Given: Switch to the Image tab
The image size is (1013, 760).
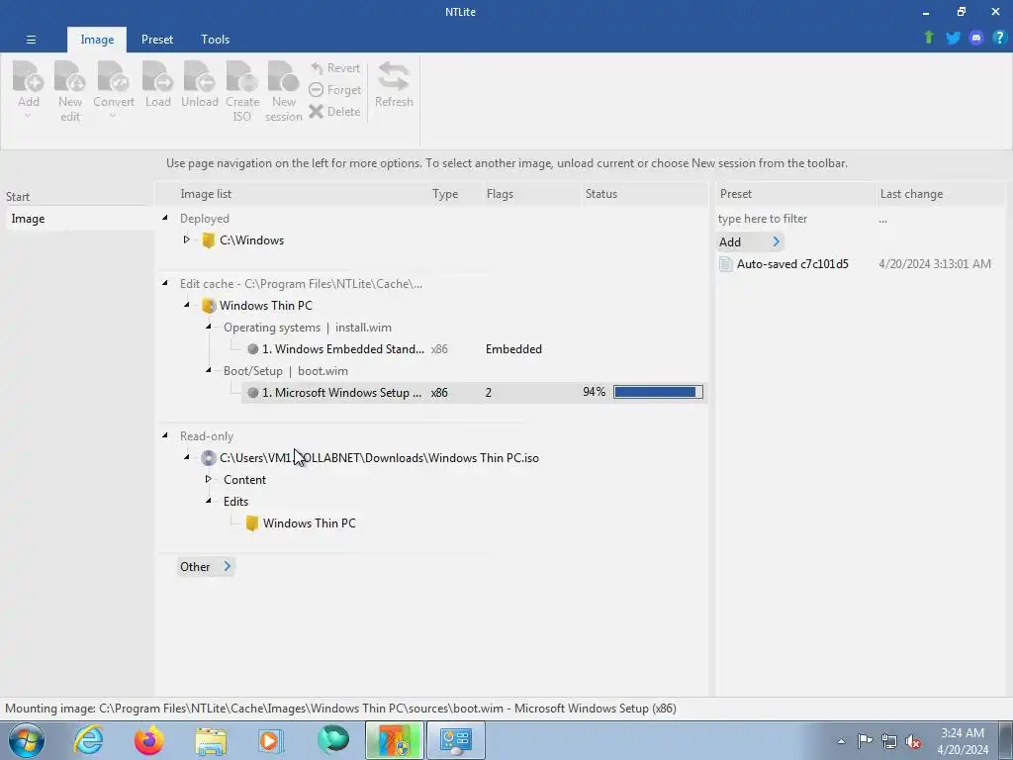Looking at the screenshot, I should (97, 40).
